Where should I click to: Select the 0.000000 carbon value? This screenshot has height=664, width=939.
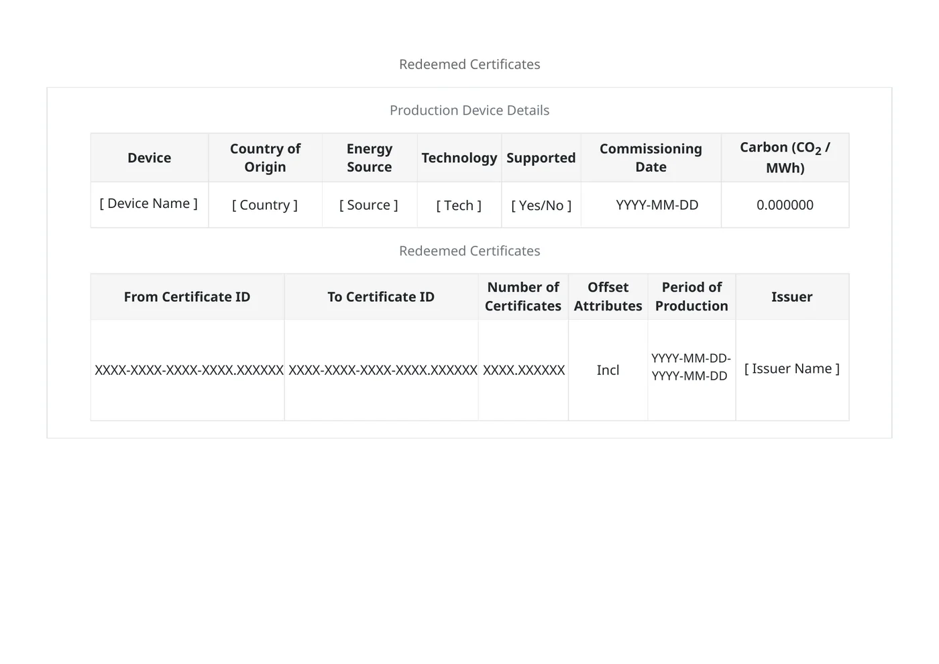(x=785, y=205)
